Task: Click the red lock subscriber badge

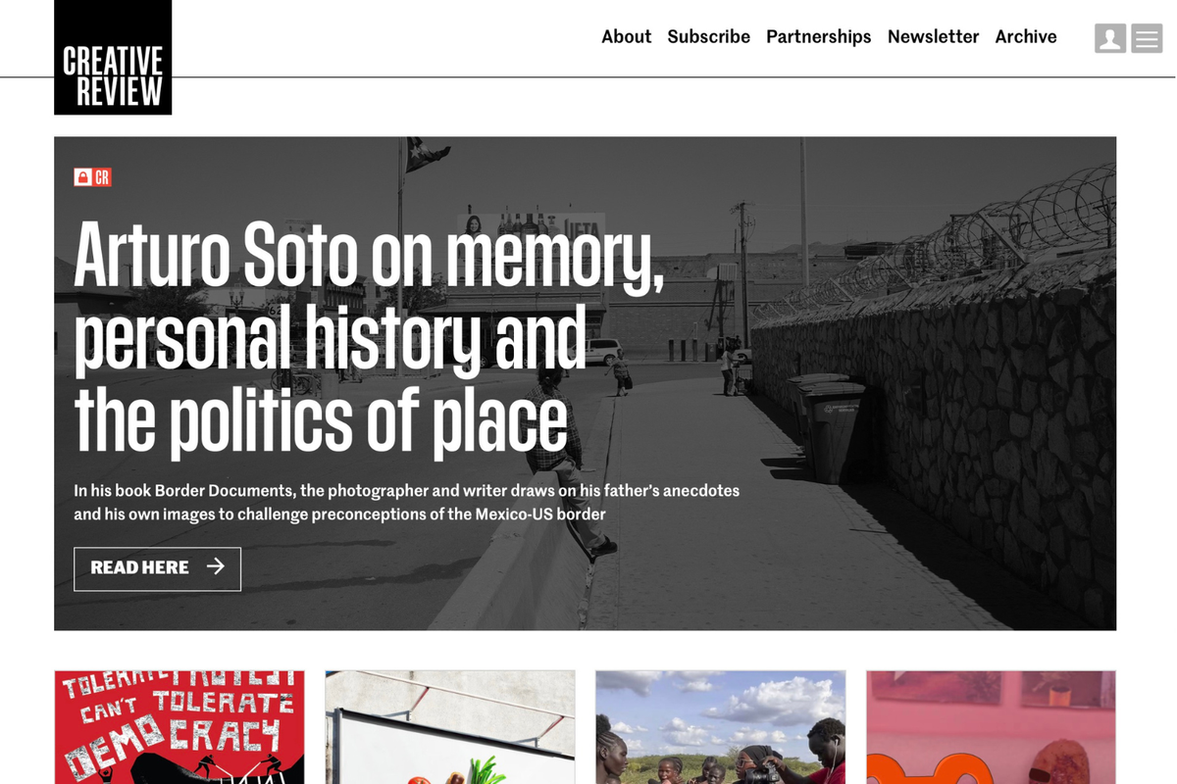Action: tap(83, 177)
